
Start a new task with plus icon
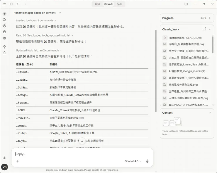tap(4, 14)
